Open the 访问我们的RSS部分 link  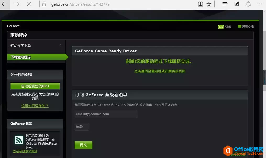(x=25, y=151)
